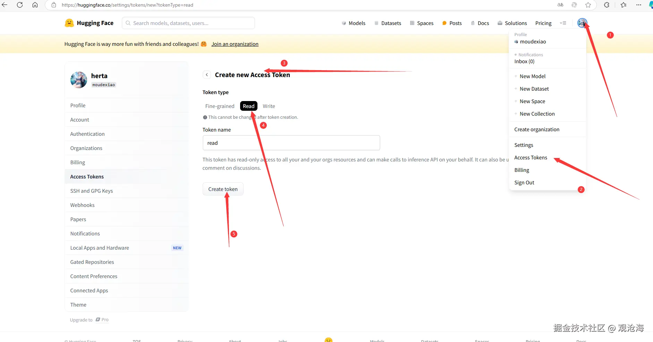Open Posts in the top navigation
The image size is (653, 342).
coord(452,23)
